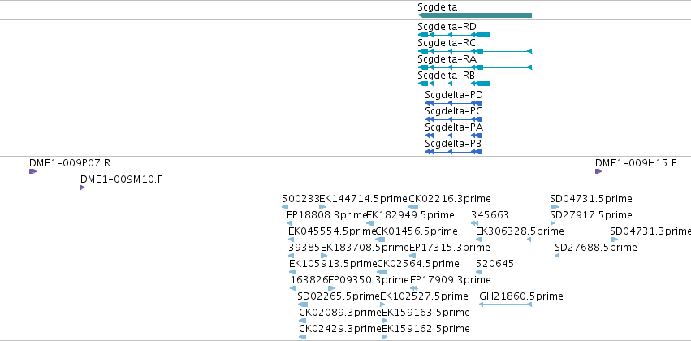Select the DME1-009P07.R arrow marker
Screen dimensions: 691x341
tap(33, 171)
